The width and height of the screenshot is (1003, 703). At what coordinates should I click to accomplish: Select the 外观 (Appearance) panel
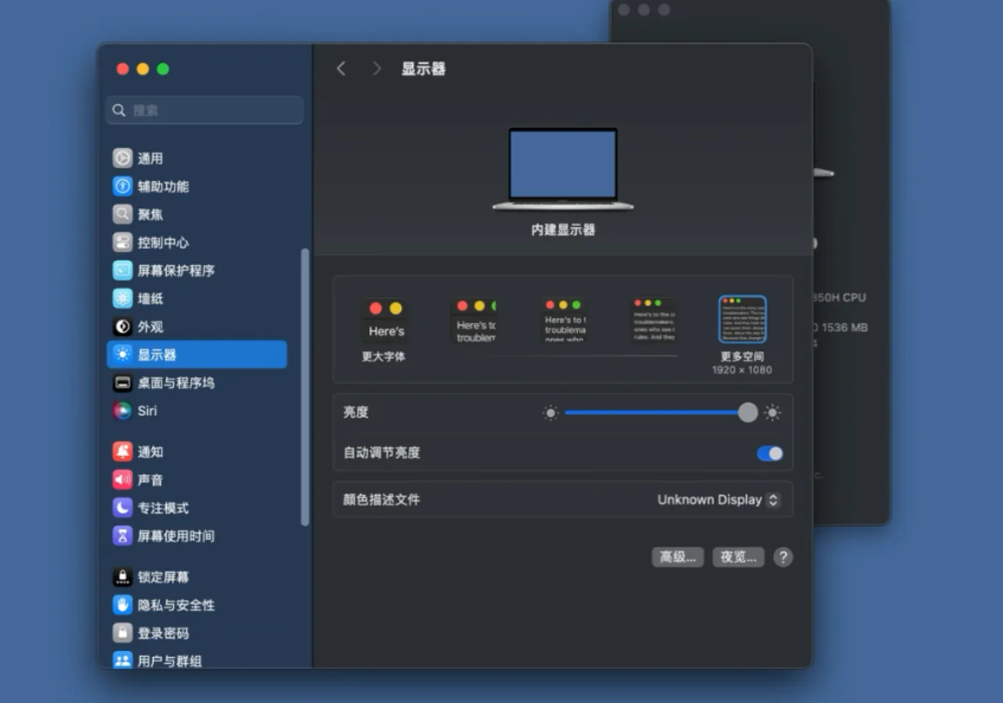150,326
